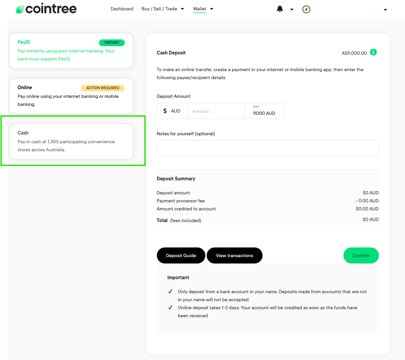Click the 'Only deposit from a bank account' note
The image size is (405, 360).
point(272,296)
